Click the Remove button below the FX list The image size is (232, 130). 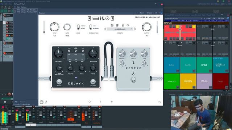(x=22, y=102)
